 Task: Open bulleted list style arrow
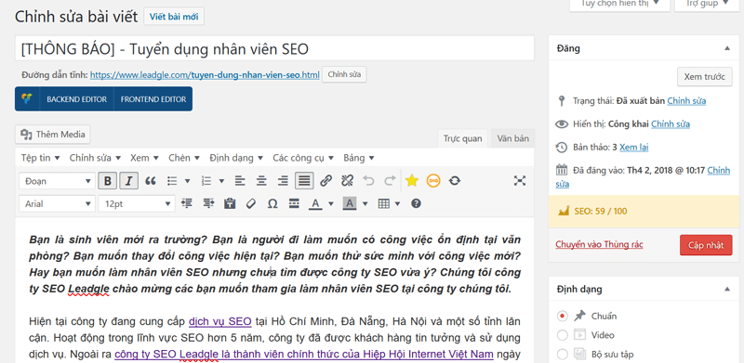tap(187, 180)
